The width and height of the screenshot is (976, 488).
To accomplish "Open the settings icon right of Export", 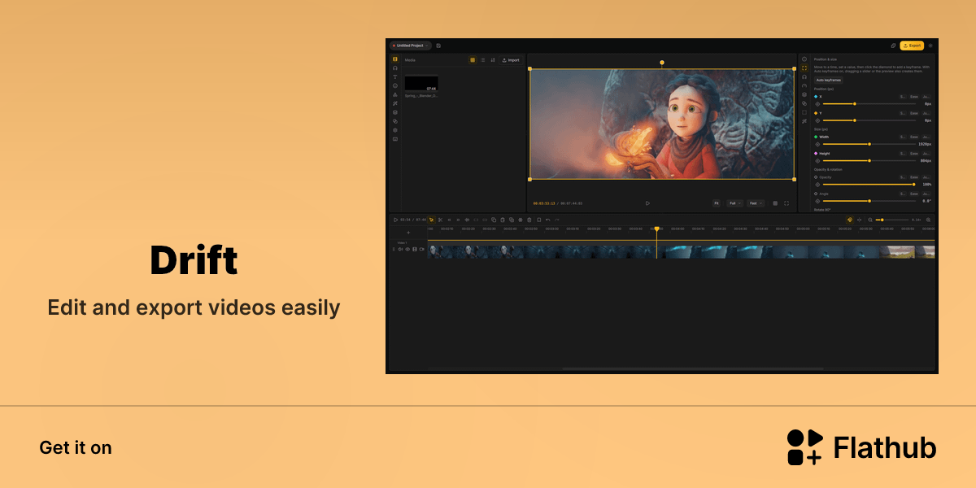I will 930,46.
